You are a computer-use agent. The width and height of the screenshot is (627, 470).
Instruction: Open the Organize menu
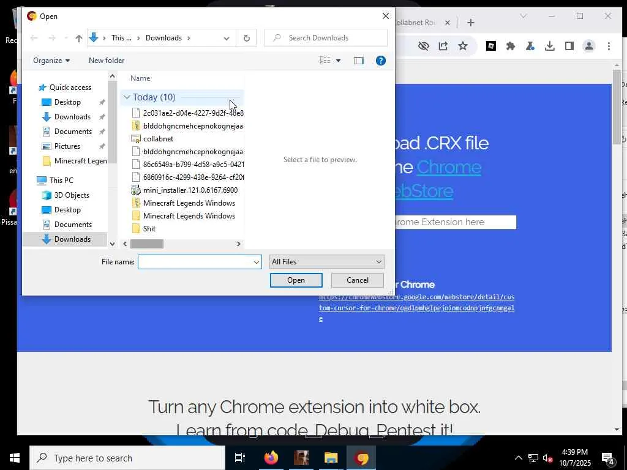pyautogui.click(x=51, y=61)
